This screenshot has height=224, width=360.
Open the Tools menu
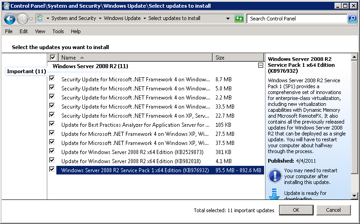(58, 31)
